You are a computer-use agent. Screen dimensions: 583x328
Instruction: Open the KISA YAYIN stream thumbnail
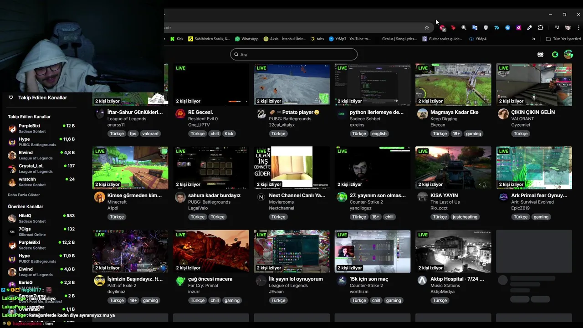(453, 168)
